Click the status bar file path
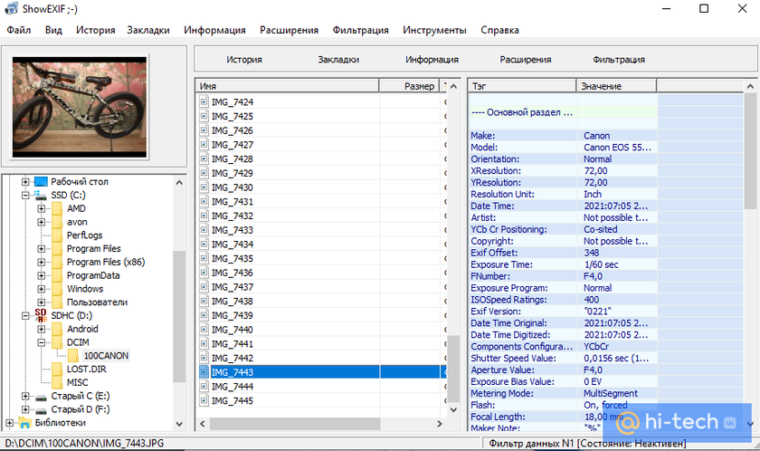Image resolution: width=760 pixels, height=451 pixels. (x=84, y=443)
